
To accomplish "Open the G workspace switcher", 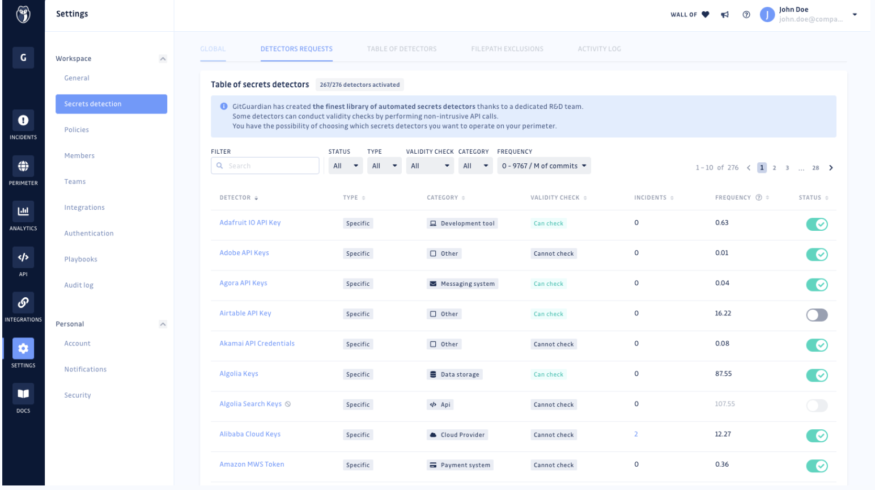I will 23,57.
